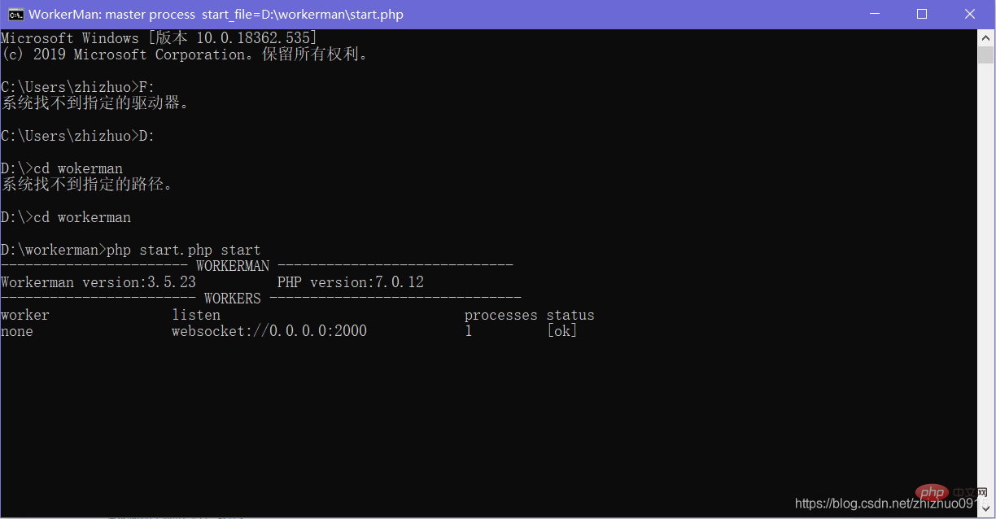Minimize the WorkerMan console window

point(876,14)
